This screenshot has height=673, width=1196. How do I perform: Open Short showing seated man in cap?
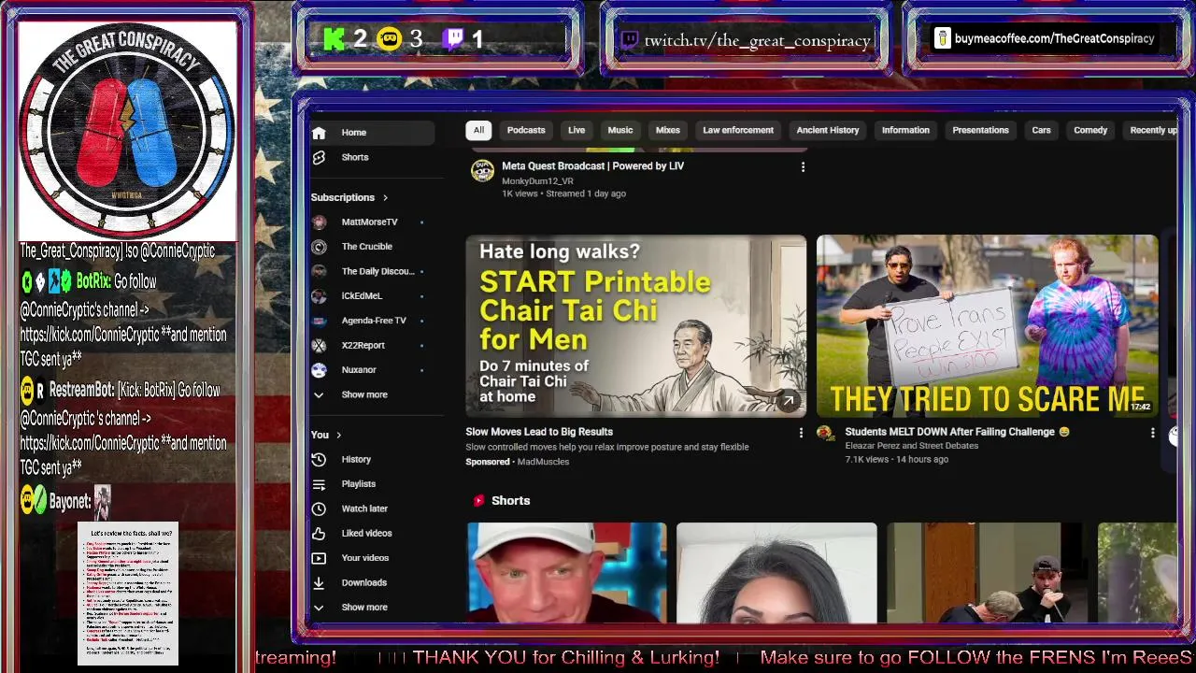(x=987, y=573)
